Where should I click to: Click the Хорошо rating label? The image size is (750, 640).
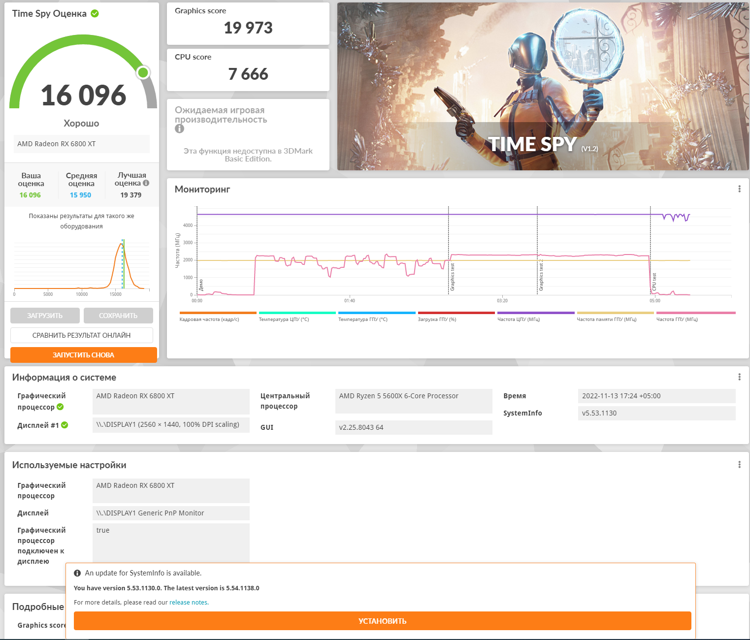coord(81,124)
